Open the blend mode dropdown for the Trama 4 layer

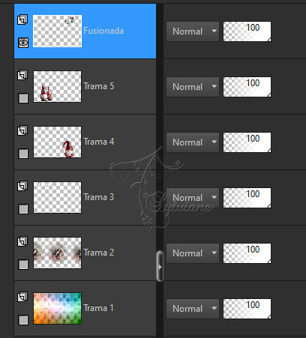tap(193, 142)
